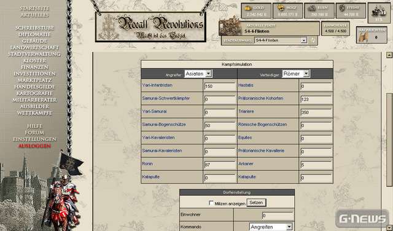This screenshot has height=231, width=393.
Task: Click the Prätorianische Kohorten quantity field
Action: pyautogui.click(x=316, y=99)
